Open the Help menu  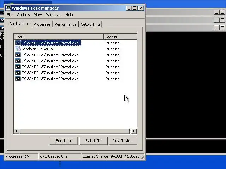point(69,15)
